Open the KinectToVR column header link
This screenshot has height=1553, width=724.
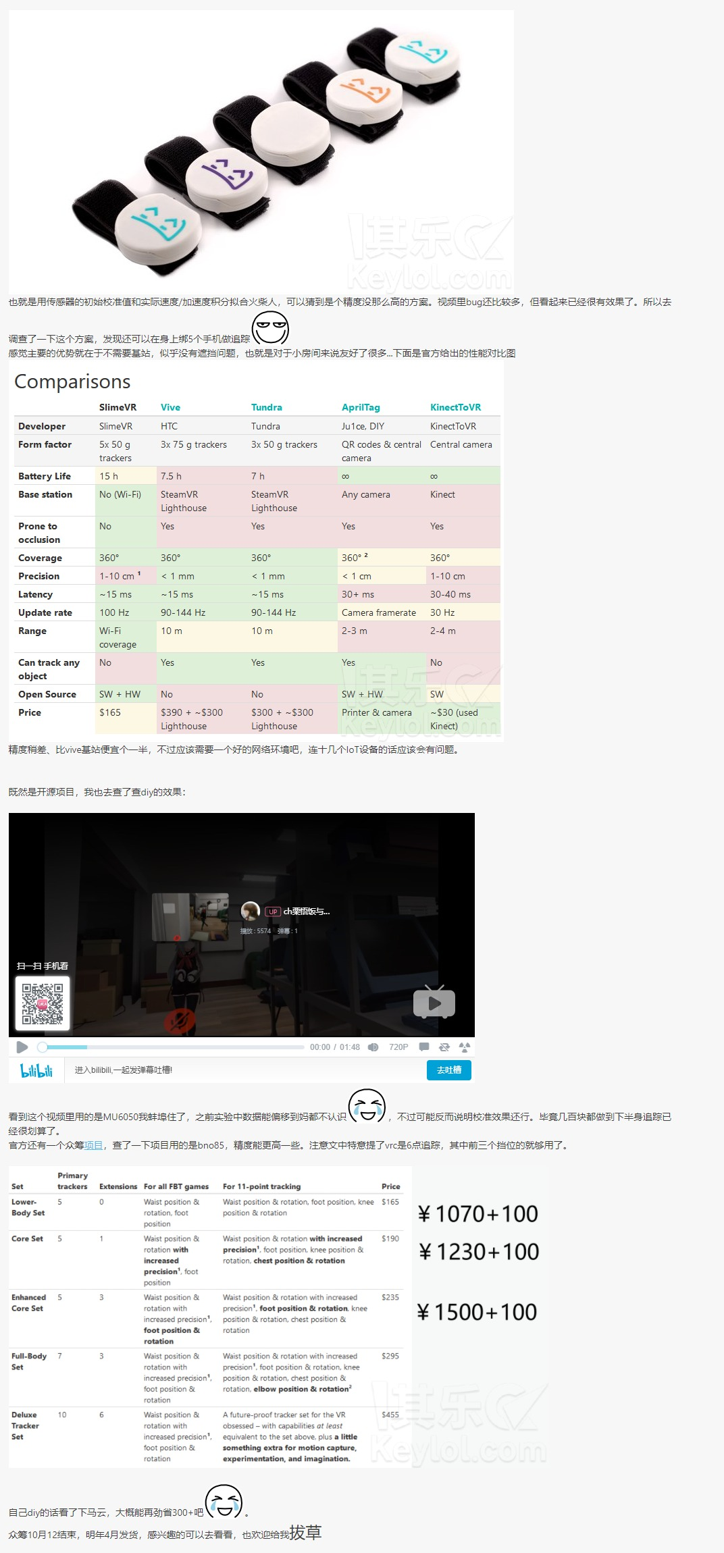(x=456, y=407)
